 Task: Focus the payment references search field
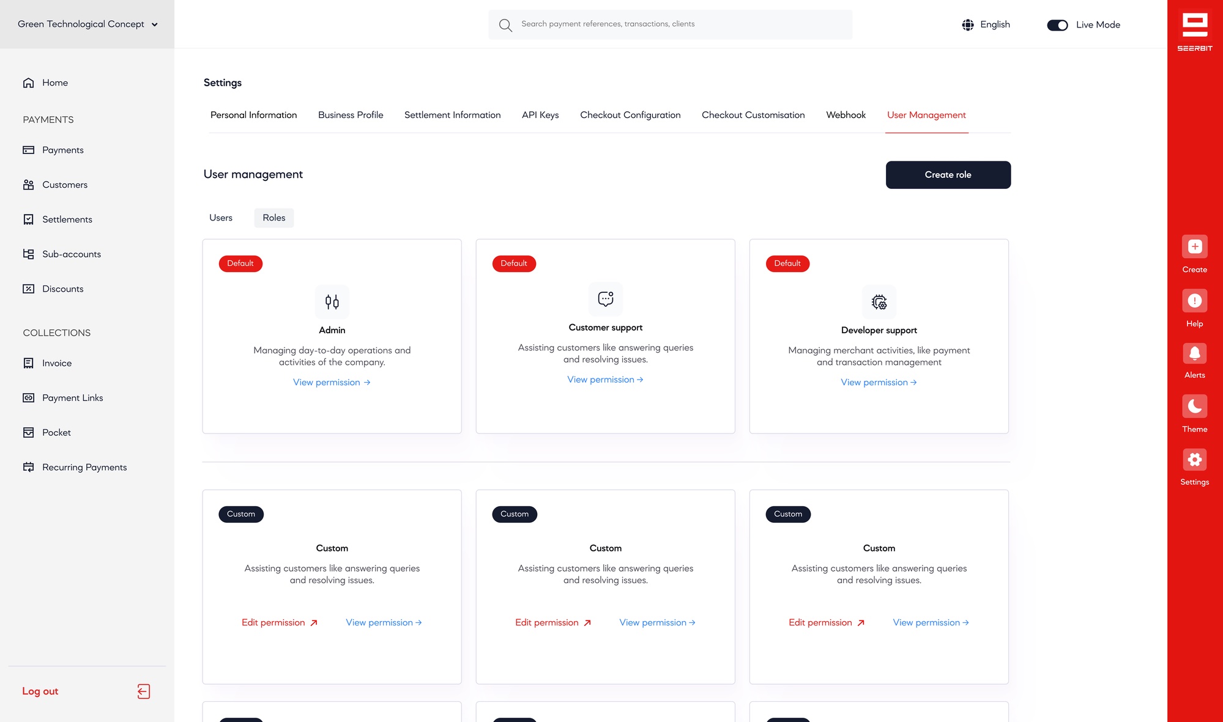[670, 24]
